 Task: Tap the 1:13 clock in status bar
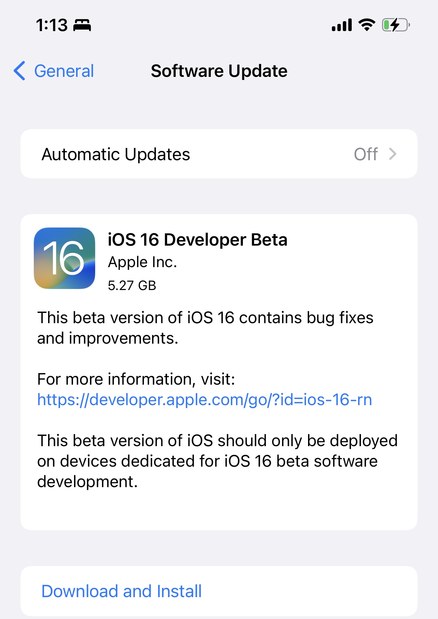pos(52,25)
